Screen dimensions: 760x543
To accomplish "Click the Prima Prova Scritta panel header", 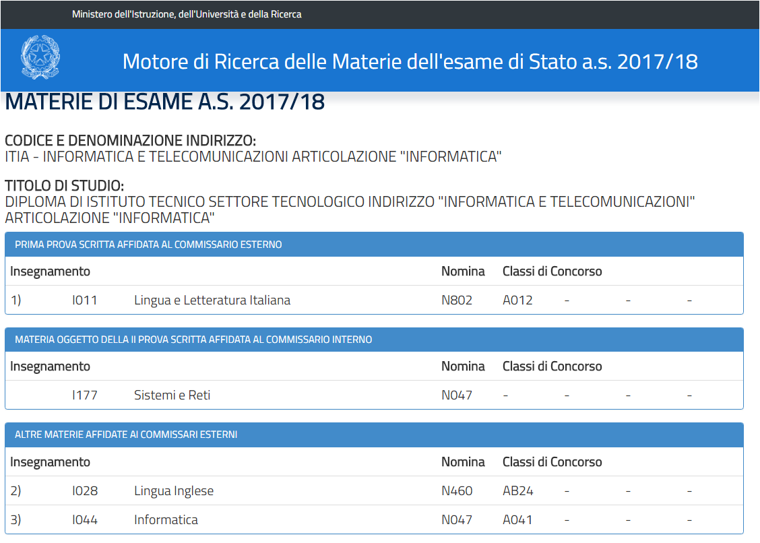I will [374, 245].
